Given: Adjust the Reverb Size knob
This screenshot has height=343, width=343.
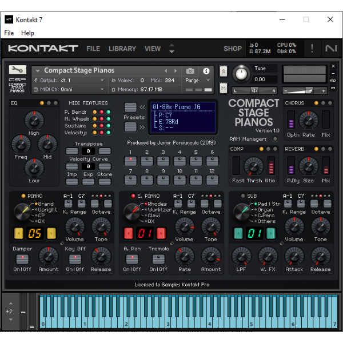Looking at the screenshot, I should [308, 167].
